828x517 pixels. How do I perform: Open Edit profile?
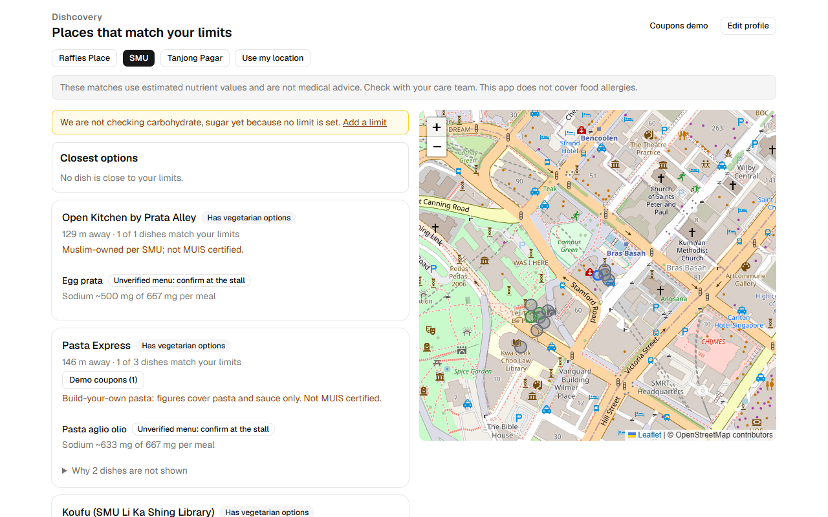[x=748, y=26]
